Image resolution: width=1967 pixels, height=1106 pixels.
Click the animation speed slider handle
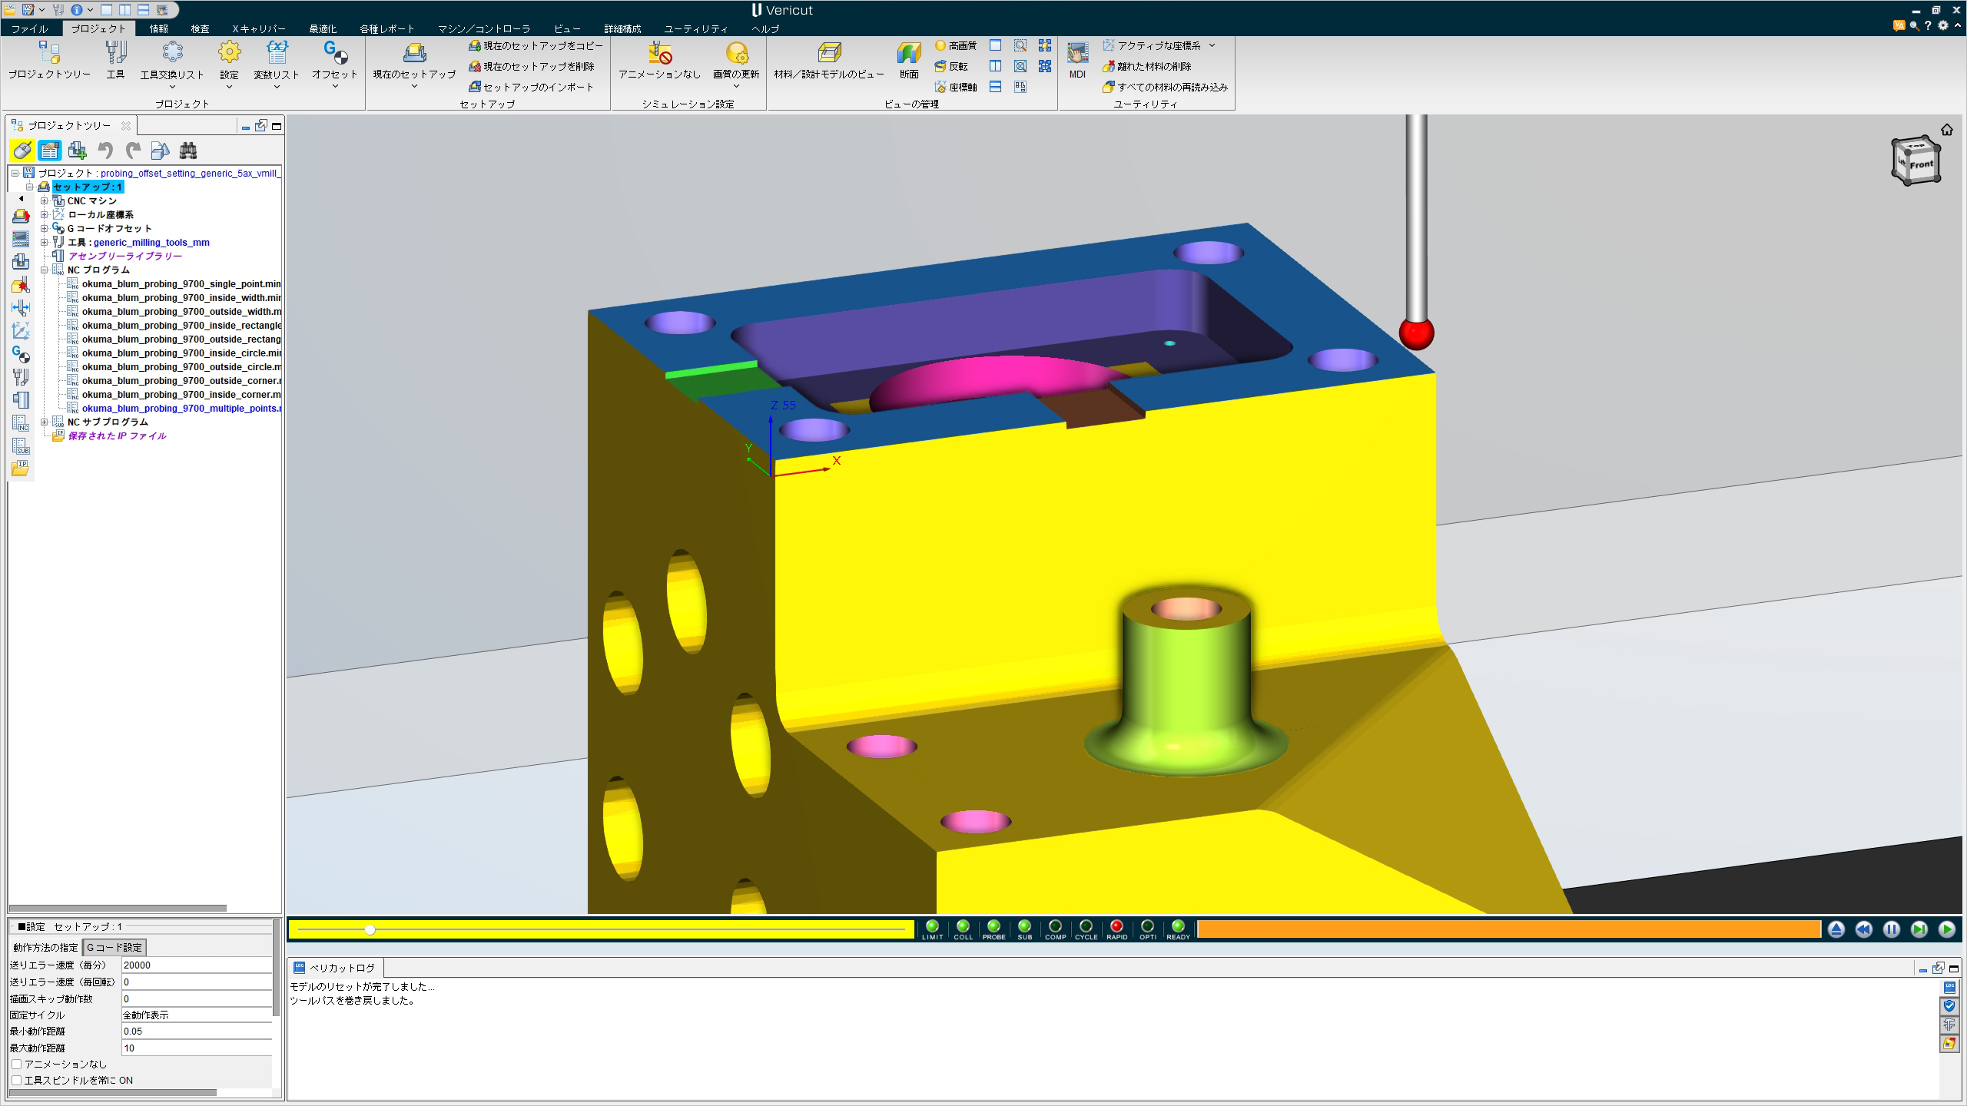pyautogui.click(x=370, y=929)
